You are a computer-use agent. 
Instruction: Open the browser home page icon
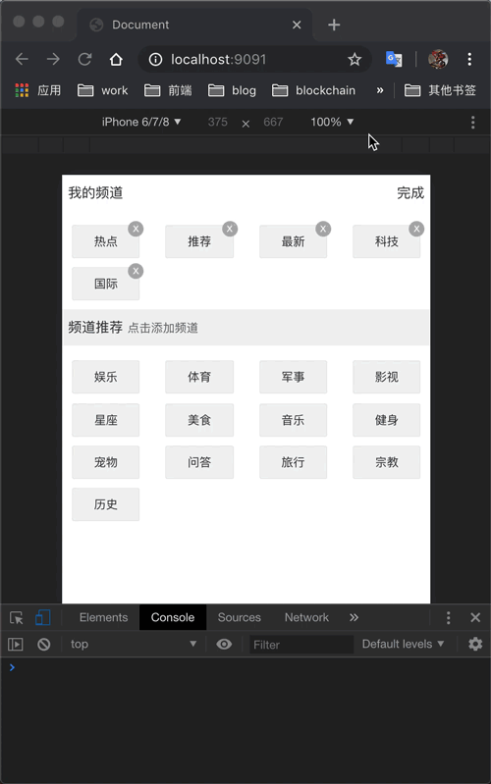[x=116, y=60]
